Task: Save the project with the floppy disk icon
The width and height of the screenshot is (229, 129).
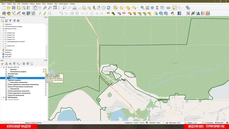Action: pyautogui.click(x=14, y=8)
